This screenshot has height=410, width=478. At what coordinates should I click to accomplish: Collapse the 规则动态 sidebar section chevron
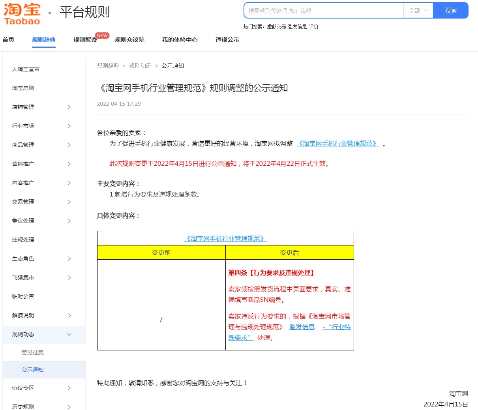coord(69,334)
